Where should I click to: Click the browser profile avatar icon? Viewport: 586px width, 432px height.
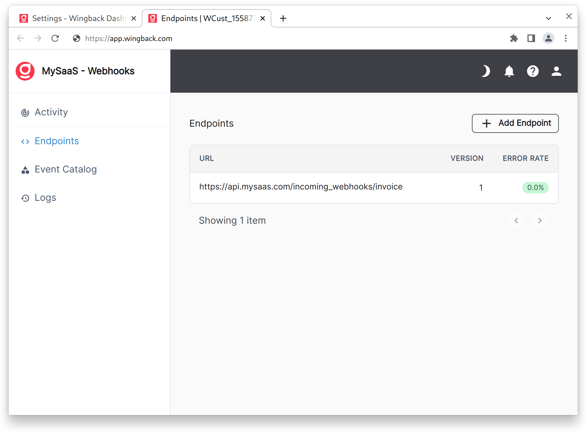(x=548, y=38)
